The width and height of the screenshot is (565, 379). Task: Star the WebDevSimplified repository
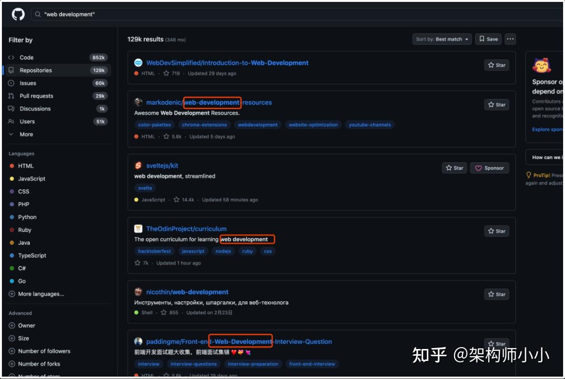(496, 65)
